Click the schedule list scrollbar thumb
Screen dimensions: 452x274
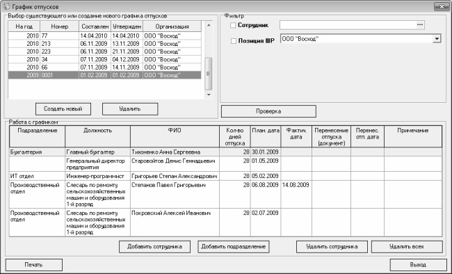pyautogui.click(x=209, y=74)
